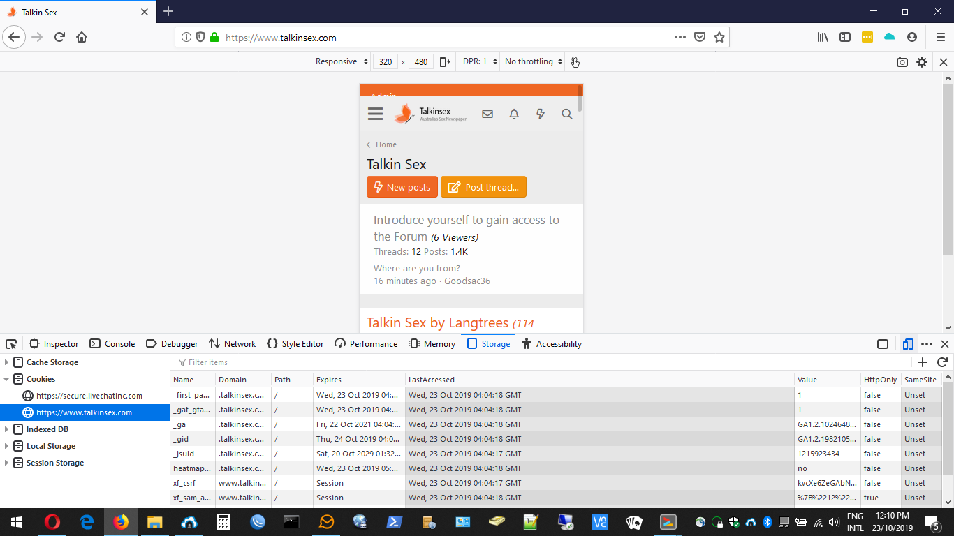Image resolution: width=954 pixels, height=536 pixels.
Task: Open the No throttling dropdown
Action: (x=534, y=61)
